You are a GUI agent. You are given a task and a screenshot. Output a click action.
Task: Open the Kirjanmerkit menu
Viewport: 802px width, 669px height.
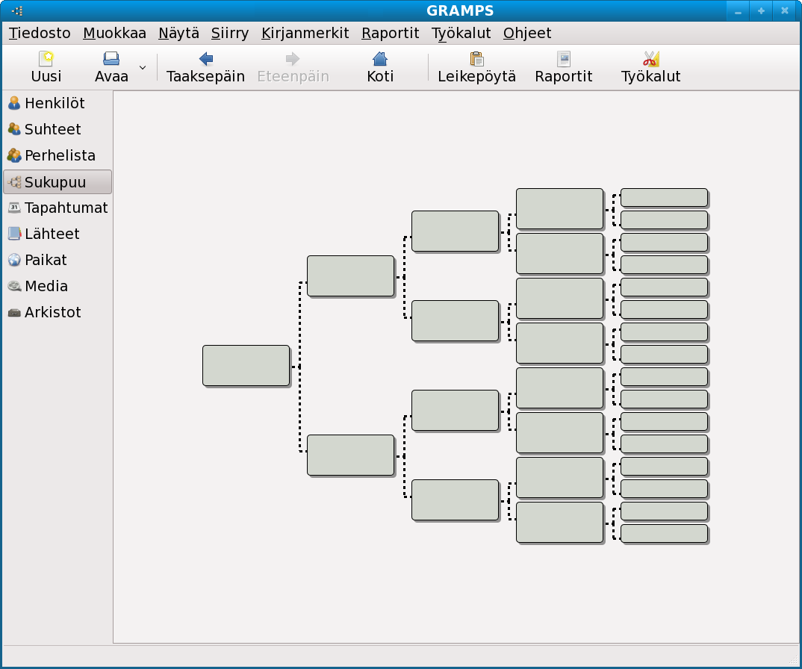tap(305, 33)
